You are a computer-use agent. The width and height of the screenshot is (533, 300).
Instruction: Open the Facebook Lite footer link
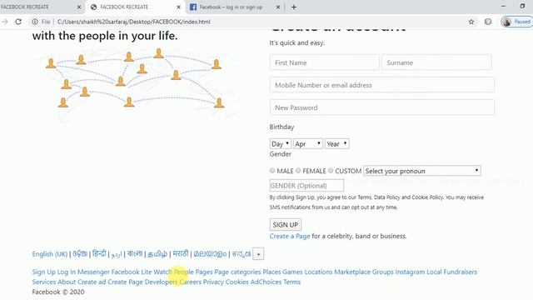(x=132, y=272)
